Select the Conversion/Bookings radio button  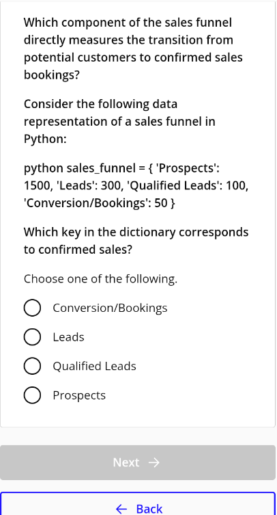[x=32, y=308]
